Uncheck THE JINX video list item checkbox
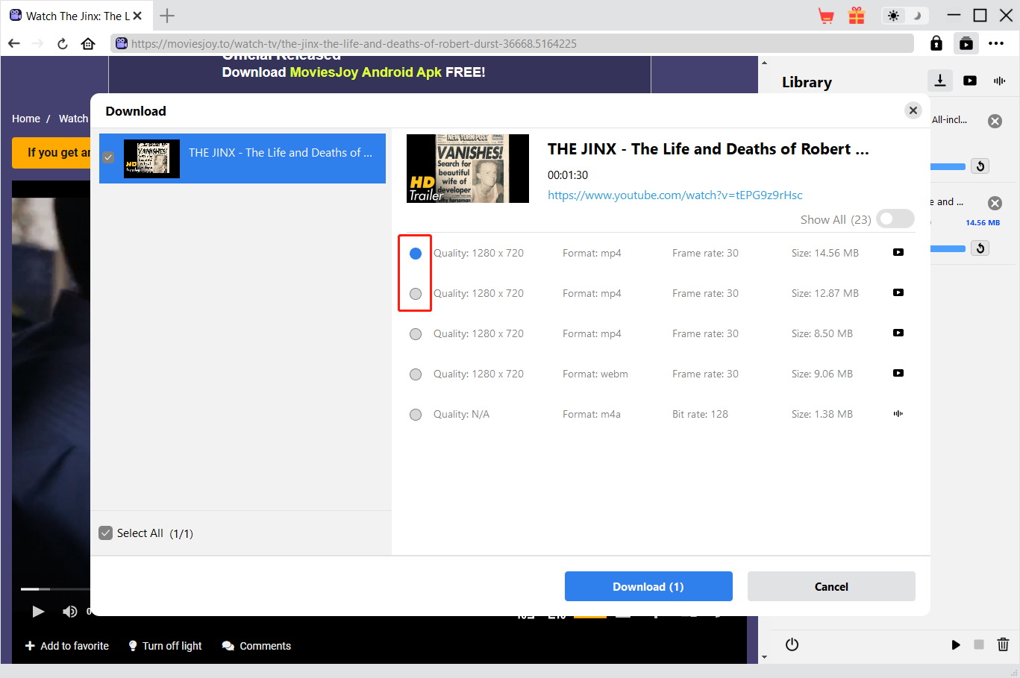Viewport: 1020px width, 678px height. point(108,158)
